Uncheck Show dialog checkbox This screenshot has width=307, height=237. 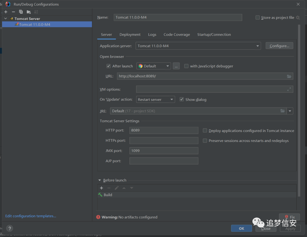pyautogui.click(x=182, y=99)
